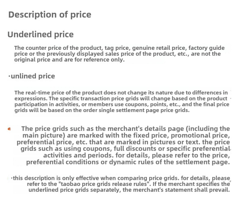The height and width of the screenshot is (208, 243).
Task: Click the line mentioning "coupons, points, etc."
Action: (x=122, y=104)
